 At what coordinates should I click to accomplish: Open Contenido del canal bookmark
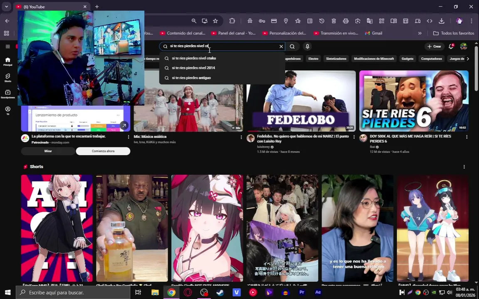(183, 33)
